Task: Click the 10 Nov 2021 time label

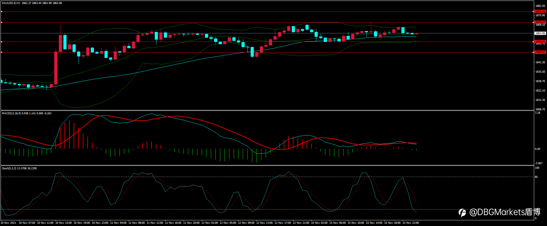Action: pos(8,223)
